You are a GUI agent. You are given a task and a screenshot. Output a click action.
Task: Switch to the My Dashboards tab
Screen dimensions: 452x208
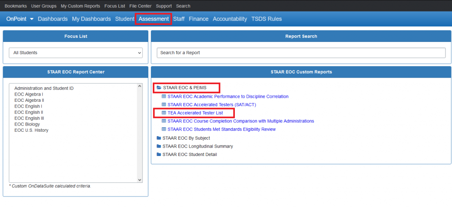click(x=91, y=19)
